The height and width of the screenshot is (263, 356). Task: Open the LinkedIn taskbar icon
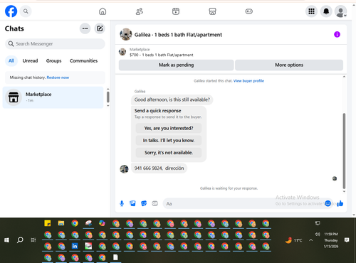click(x=75, y=246)
